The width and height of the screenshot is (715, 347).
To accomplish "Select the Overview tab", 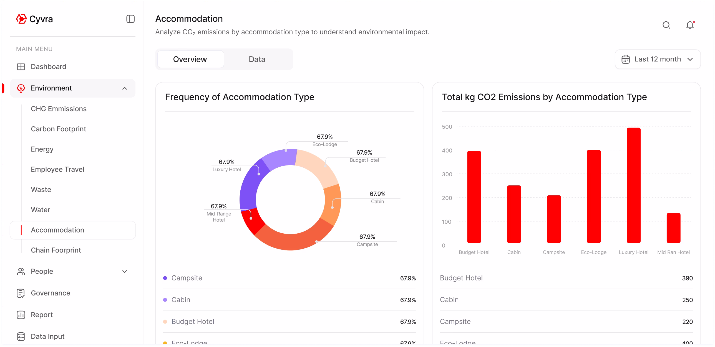I will (x=190, y=59).
